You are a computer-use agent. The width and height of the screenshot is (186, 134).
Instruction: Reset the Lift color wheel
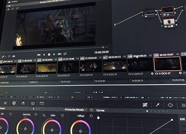point(11,114)
